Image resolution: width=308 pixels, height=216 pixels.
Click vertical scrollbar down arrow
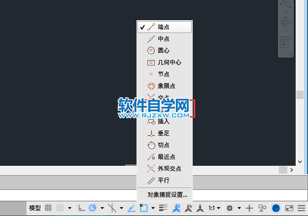tap(300, 162)
